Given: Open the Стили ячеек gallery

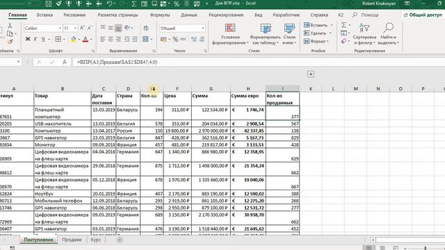Looking at the screenshot, I should tap(289, 34).
